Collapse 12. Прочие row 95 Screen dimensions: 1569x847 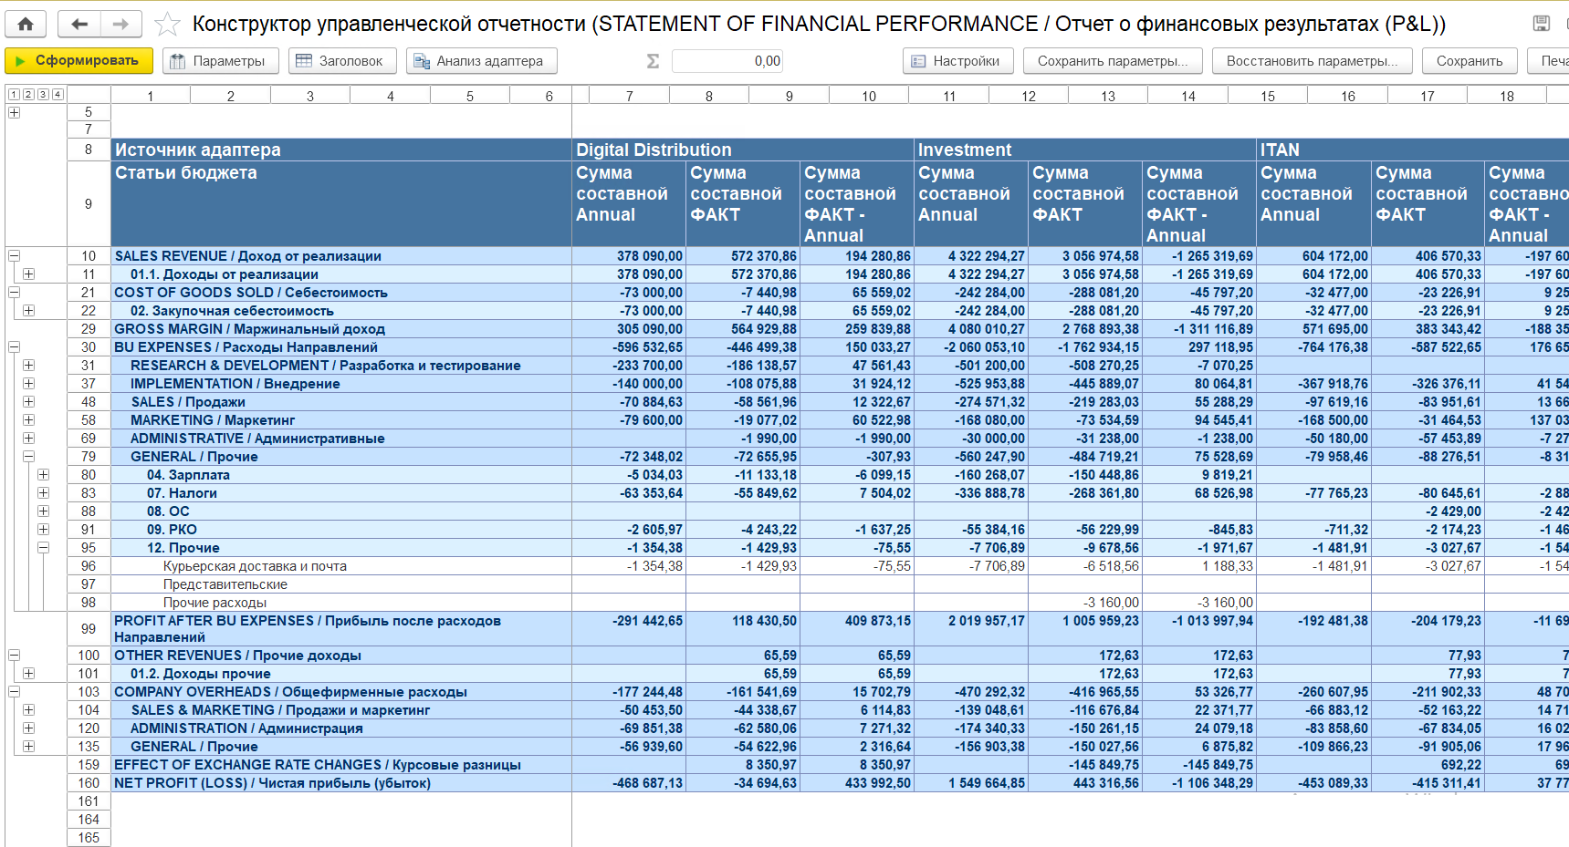[43, 548]
